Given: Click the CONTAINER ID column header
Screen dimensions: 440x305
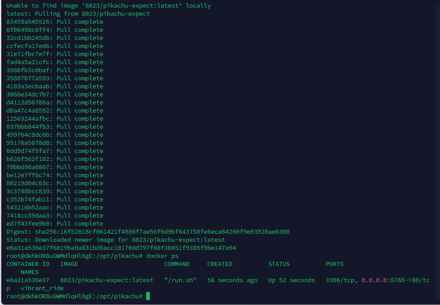Looking at the screenshot, I should point(28,264).
